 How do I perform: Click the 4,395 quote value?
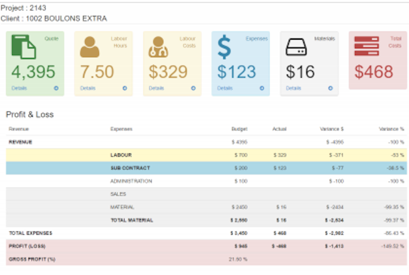(34, 72)
